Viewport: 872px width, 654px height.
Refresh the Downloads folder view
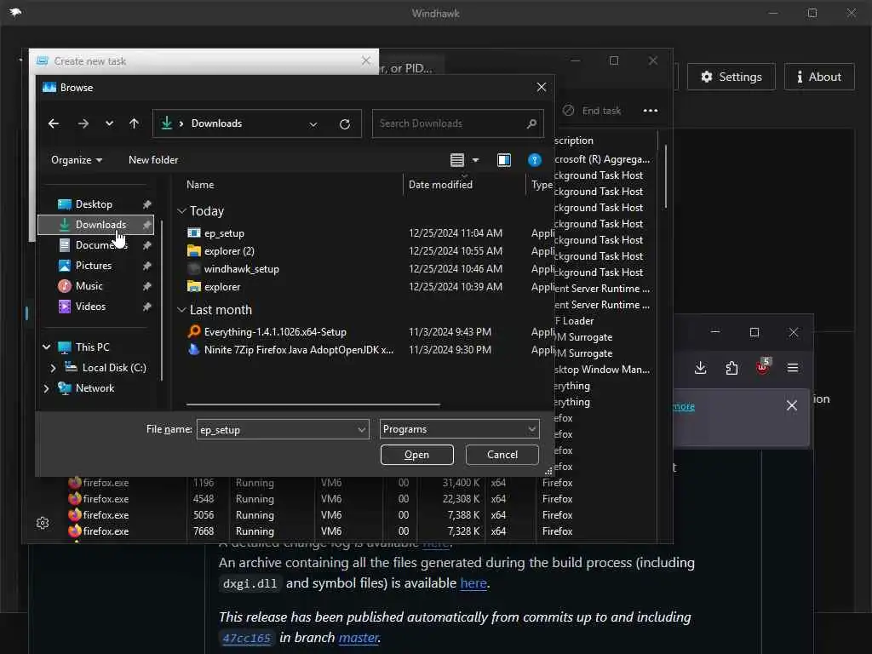345,124
